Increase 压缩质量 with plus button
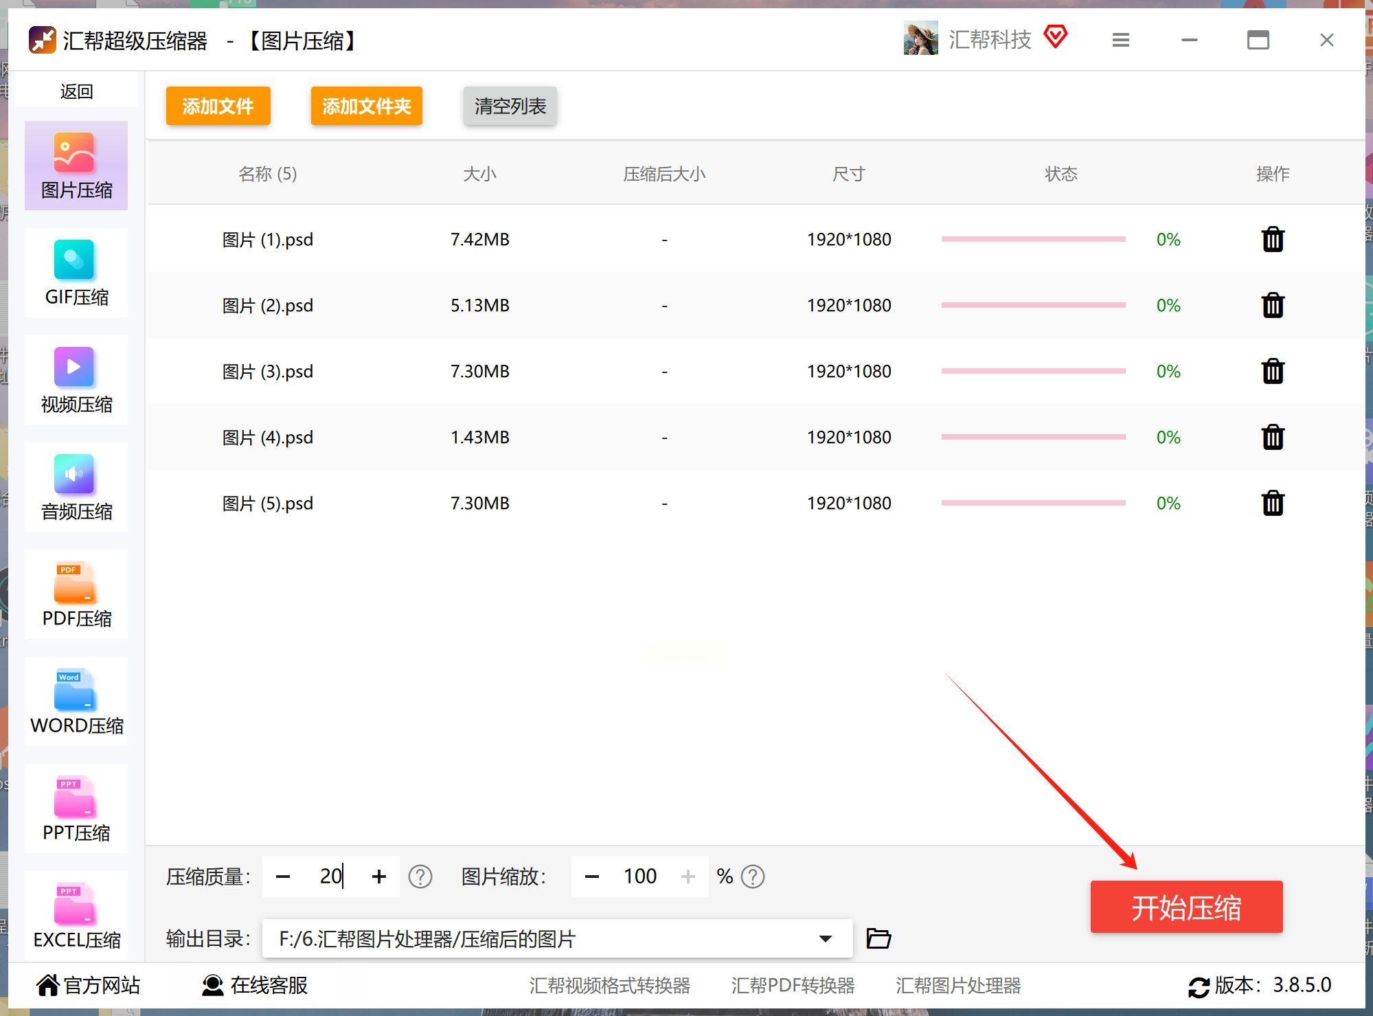The height and width of the screenshot is (1016, 1373). [378, 877]
